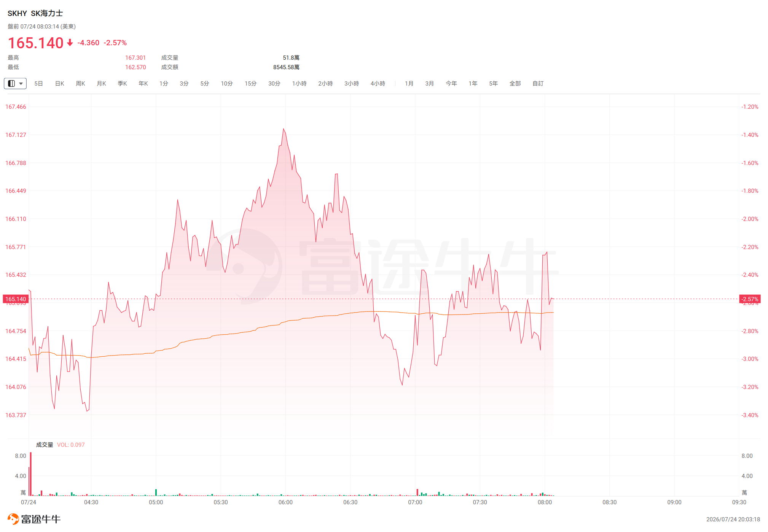Click the 164.754 price axis label
The image size is (768, 532).
tap(16, 331)
